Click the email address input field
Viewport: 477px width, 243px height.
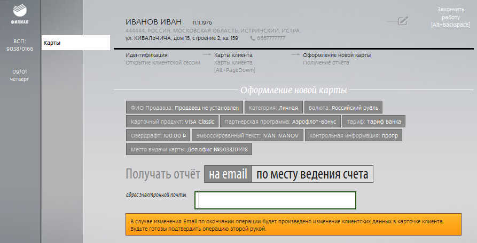pos(275,200)
